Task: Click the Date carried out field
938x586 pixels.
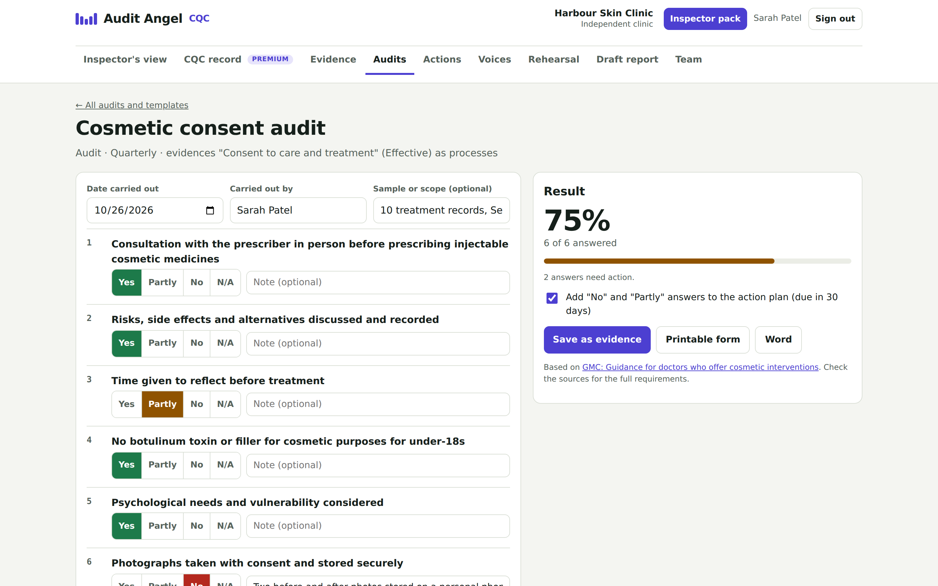Action: 155,210
